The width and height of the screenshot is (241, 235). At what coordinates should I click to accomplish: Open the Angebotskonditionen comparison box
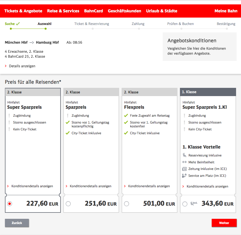(199, 46)
